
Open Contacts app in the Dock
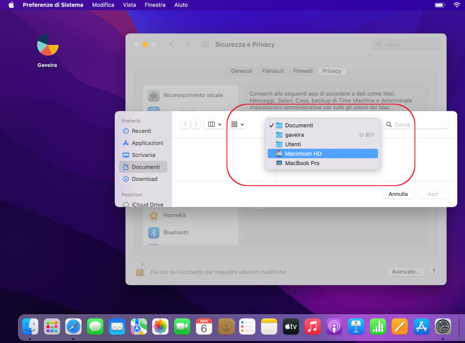point(226,326)
